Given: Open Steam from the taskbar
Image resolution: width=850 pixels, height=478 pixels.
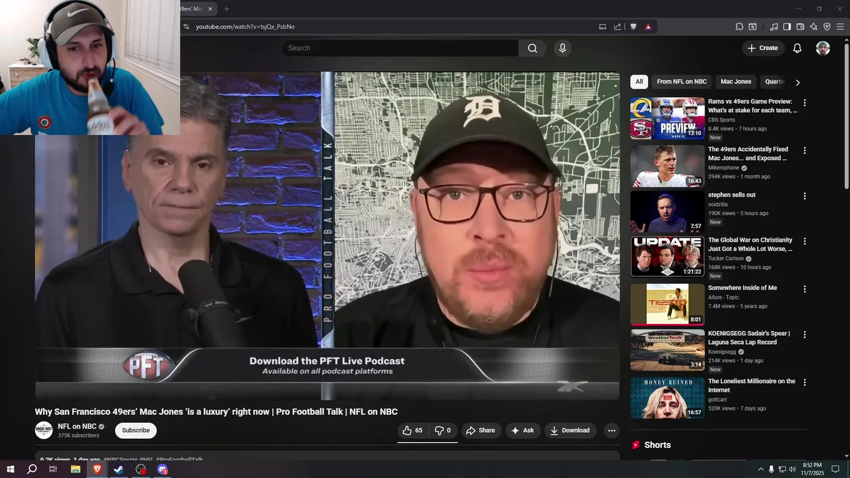Looking at the screenshot, I should (119, 469).
